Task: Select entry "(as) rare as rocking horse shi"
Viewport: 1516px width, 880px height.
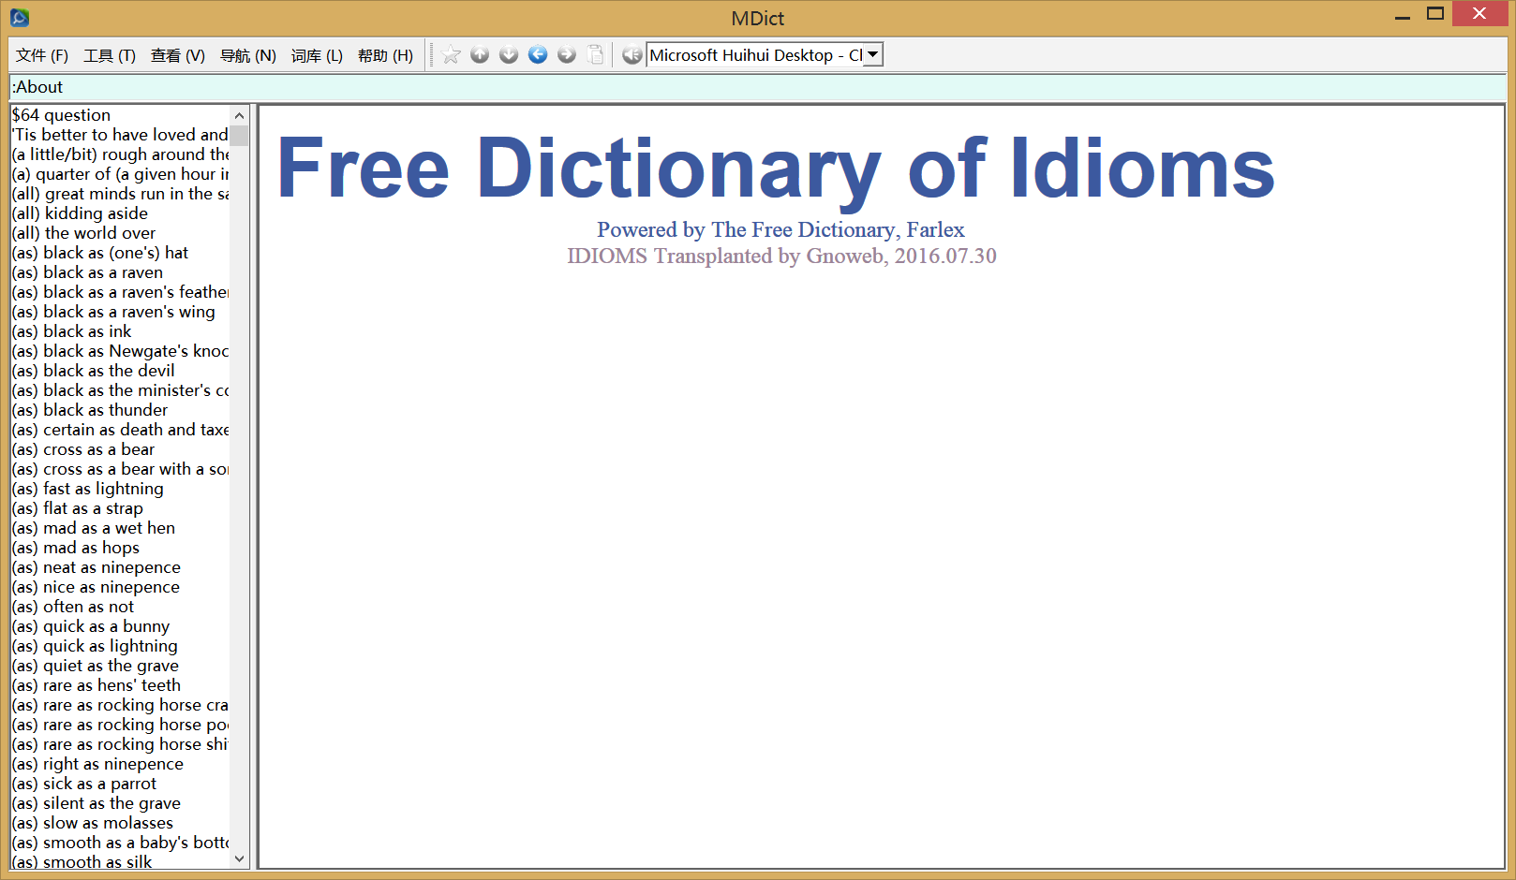Action: click(x=120, y=744)
